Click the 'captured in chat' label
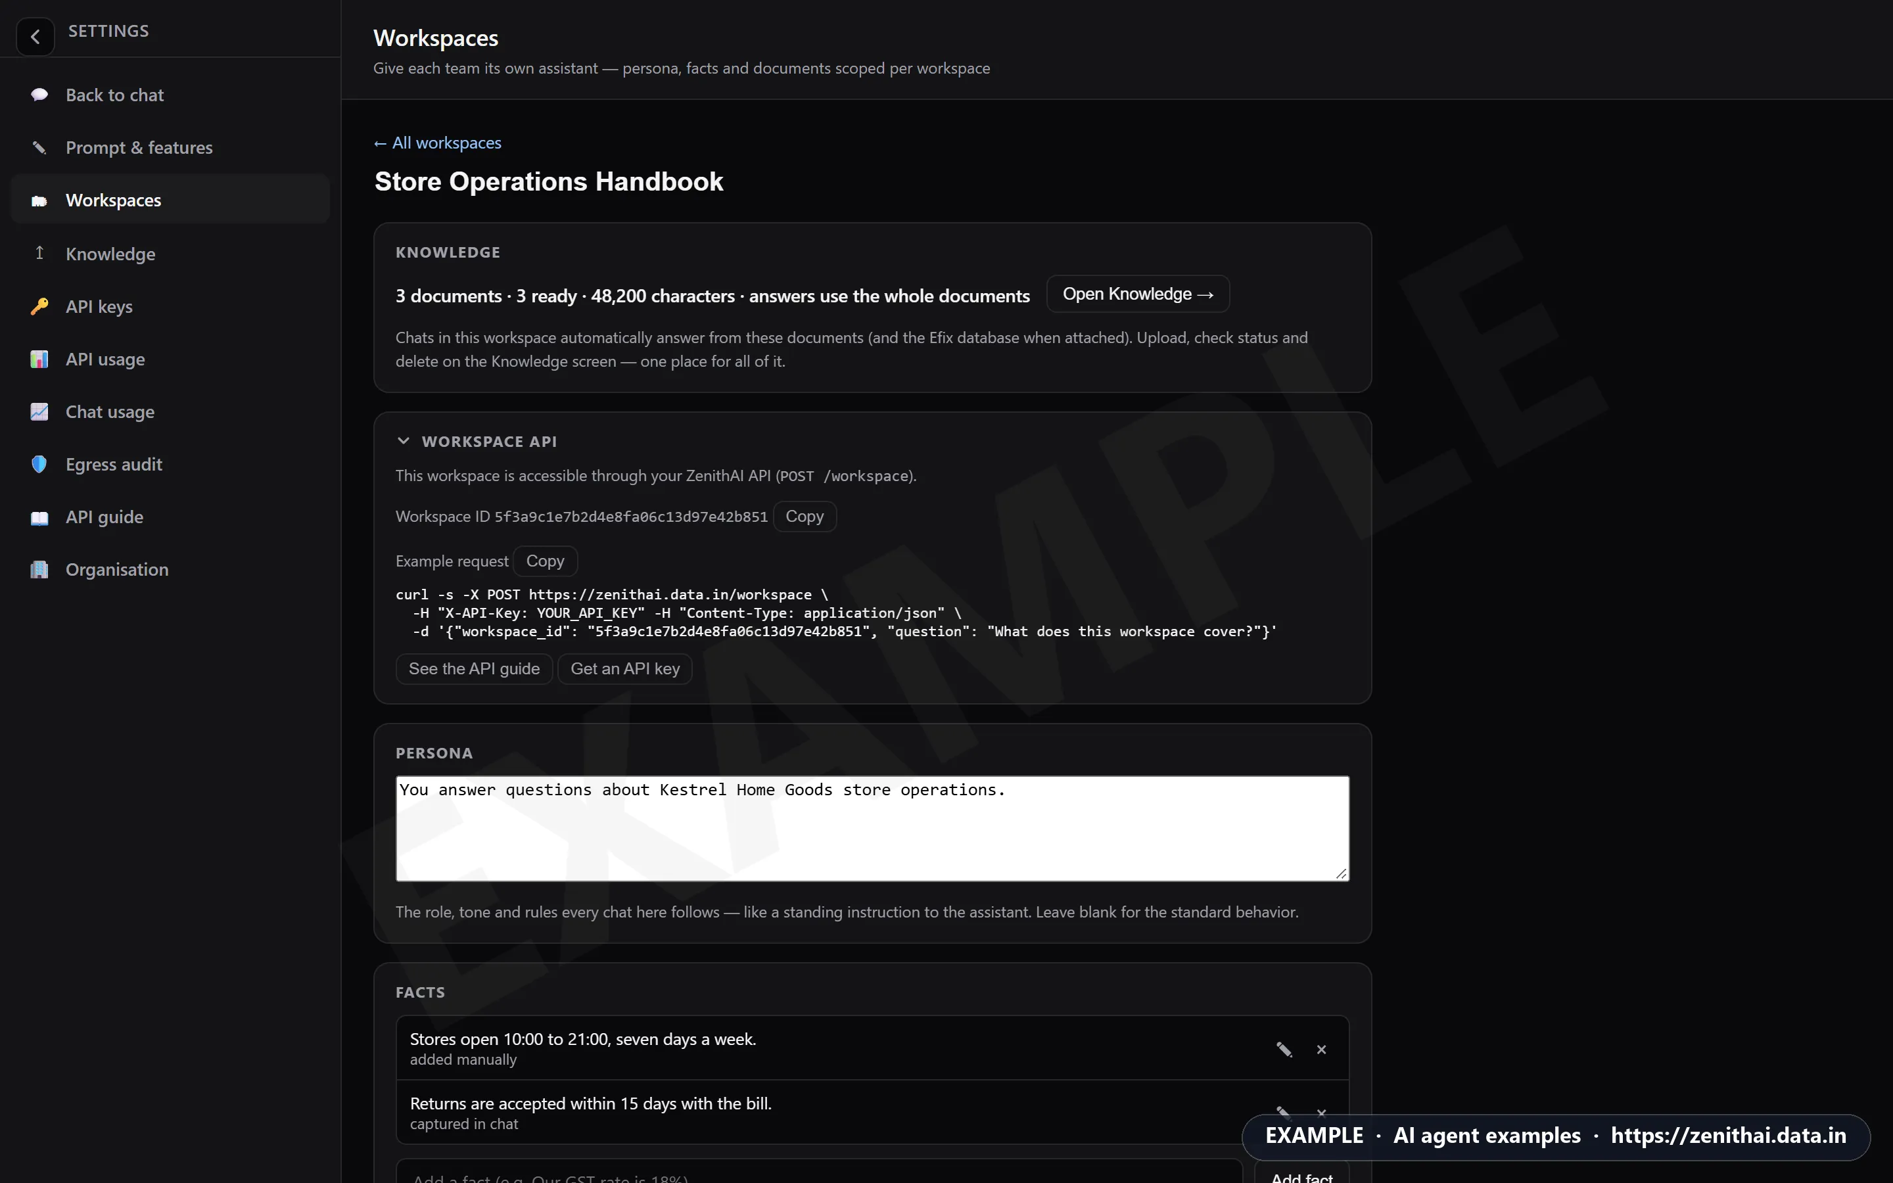The width and height of the screenshot is (1893, 1183). coord(464,1124)
